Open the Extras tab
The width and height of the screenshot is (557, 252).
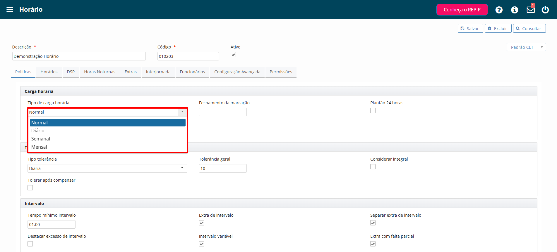(131, 72)
